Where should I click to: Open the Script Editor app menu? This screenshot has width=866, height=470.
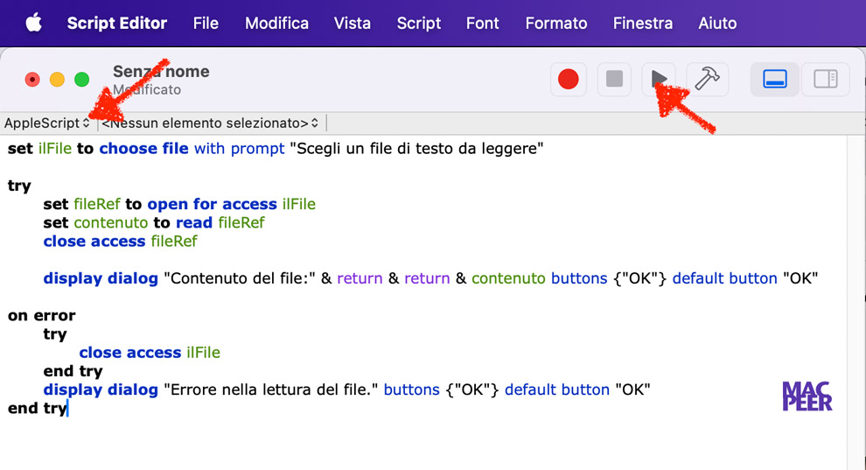pos(117,24)
